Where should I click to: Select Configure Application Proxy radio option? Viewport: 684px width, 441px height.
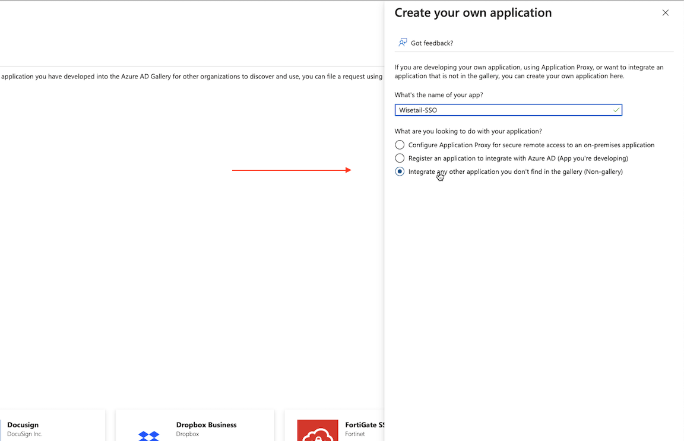tap(400, 145)
